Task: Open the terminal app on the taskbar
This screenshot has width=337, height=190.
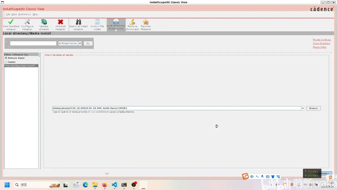Action: click(124, 185)
